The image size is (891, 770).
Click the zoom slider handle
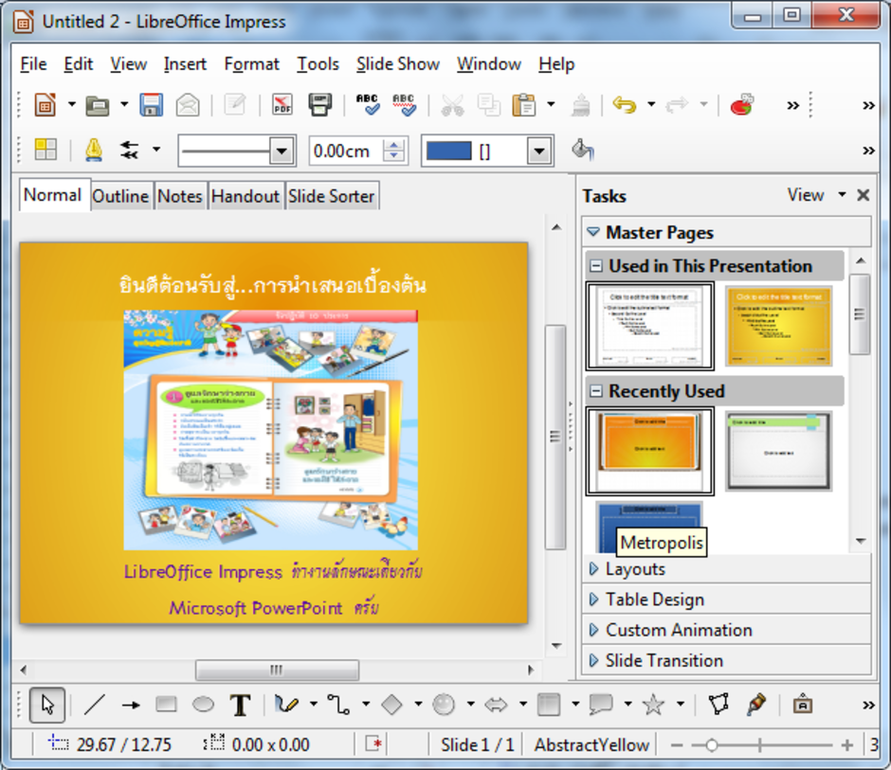tap(712, 744)
